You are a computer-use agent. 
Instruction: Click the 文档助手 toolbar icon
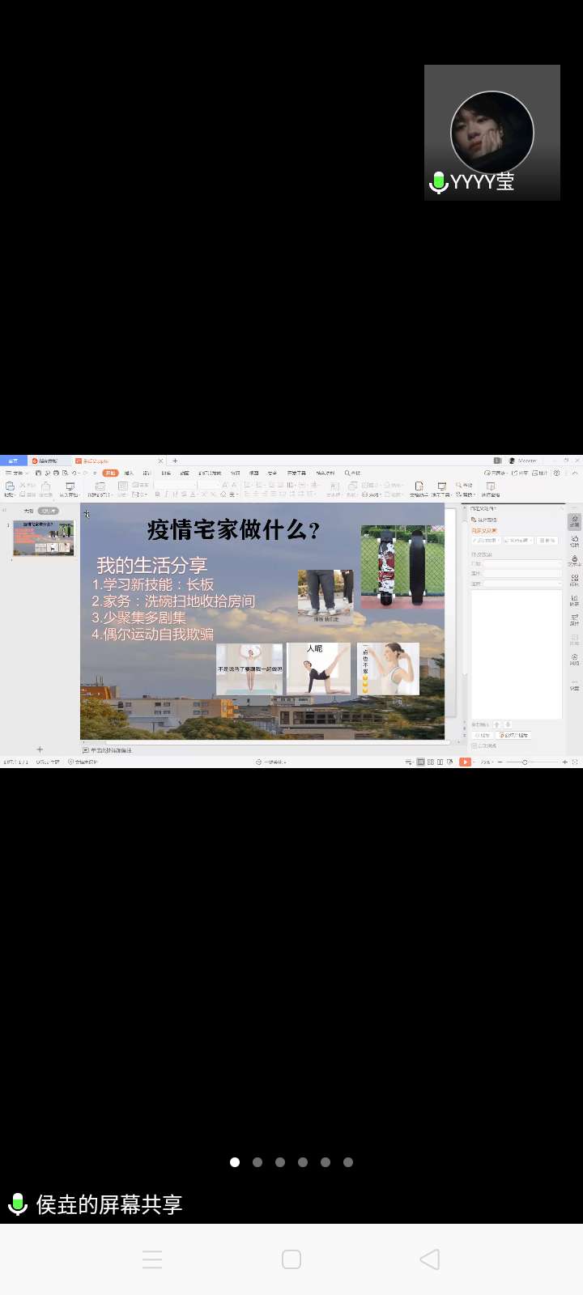pyautogui.click(x=419, y=488)
